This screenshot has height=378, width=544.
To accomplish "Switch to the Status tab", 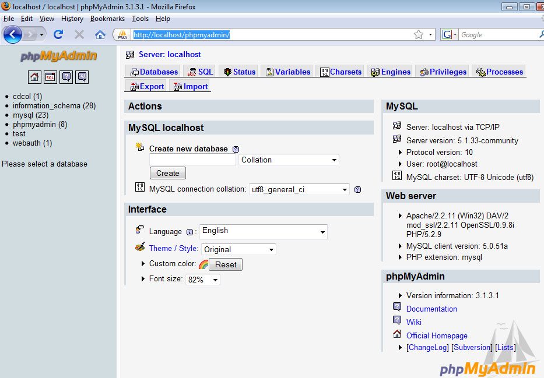I will pyautogui.click(x=240, y=72).
